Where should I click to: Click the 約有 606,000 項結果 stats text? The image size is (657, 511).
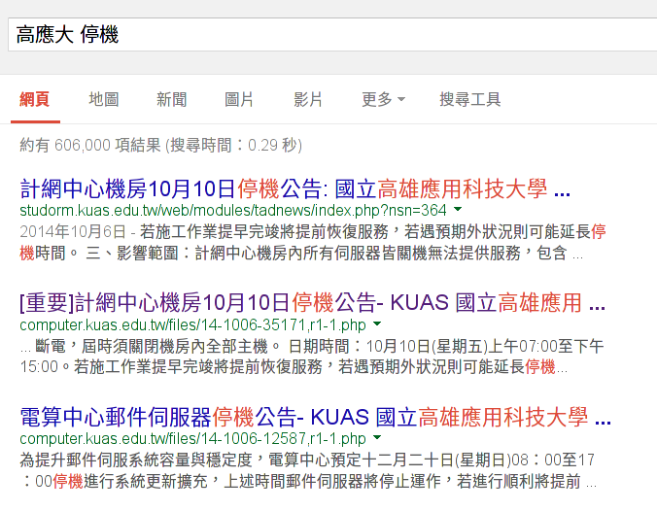coord(160,146)
